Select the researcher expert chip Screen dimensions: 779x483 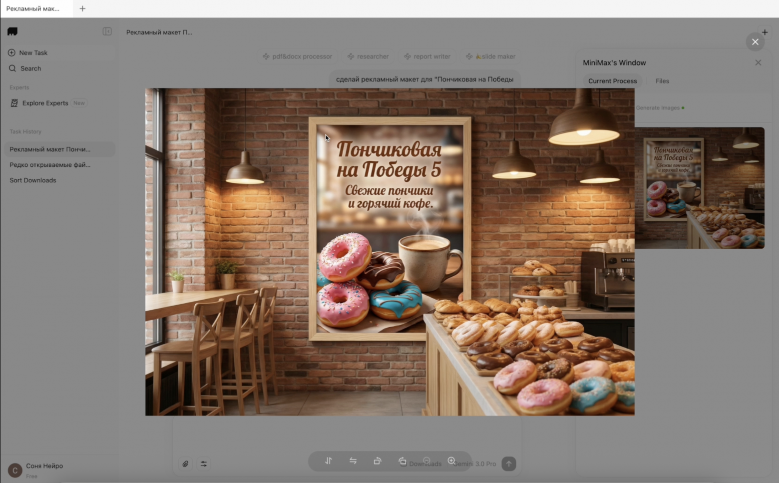pos(368,56)
